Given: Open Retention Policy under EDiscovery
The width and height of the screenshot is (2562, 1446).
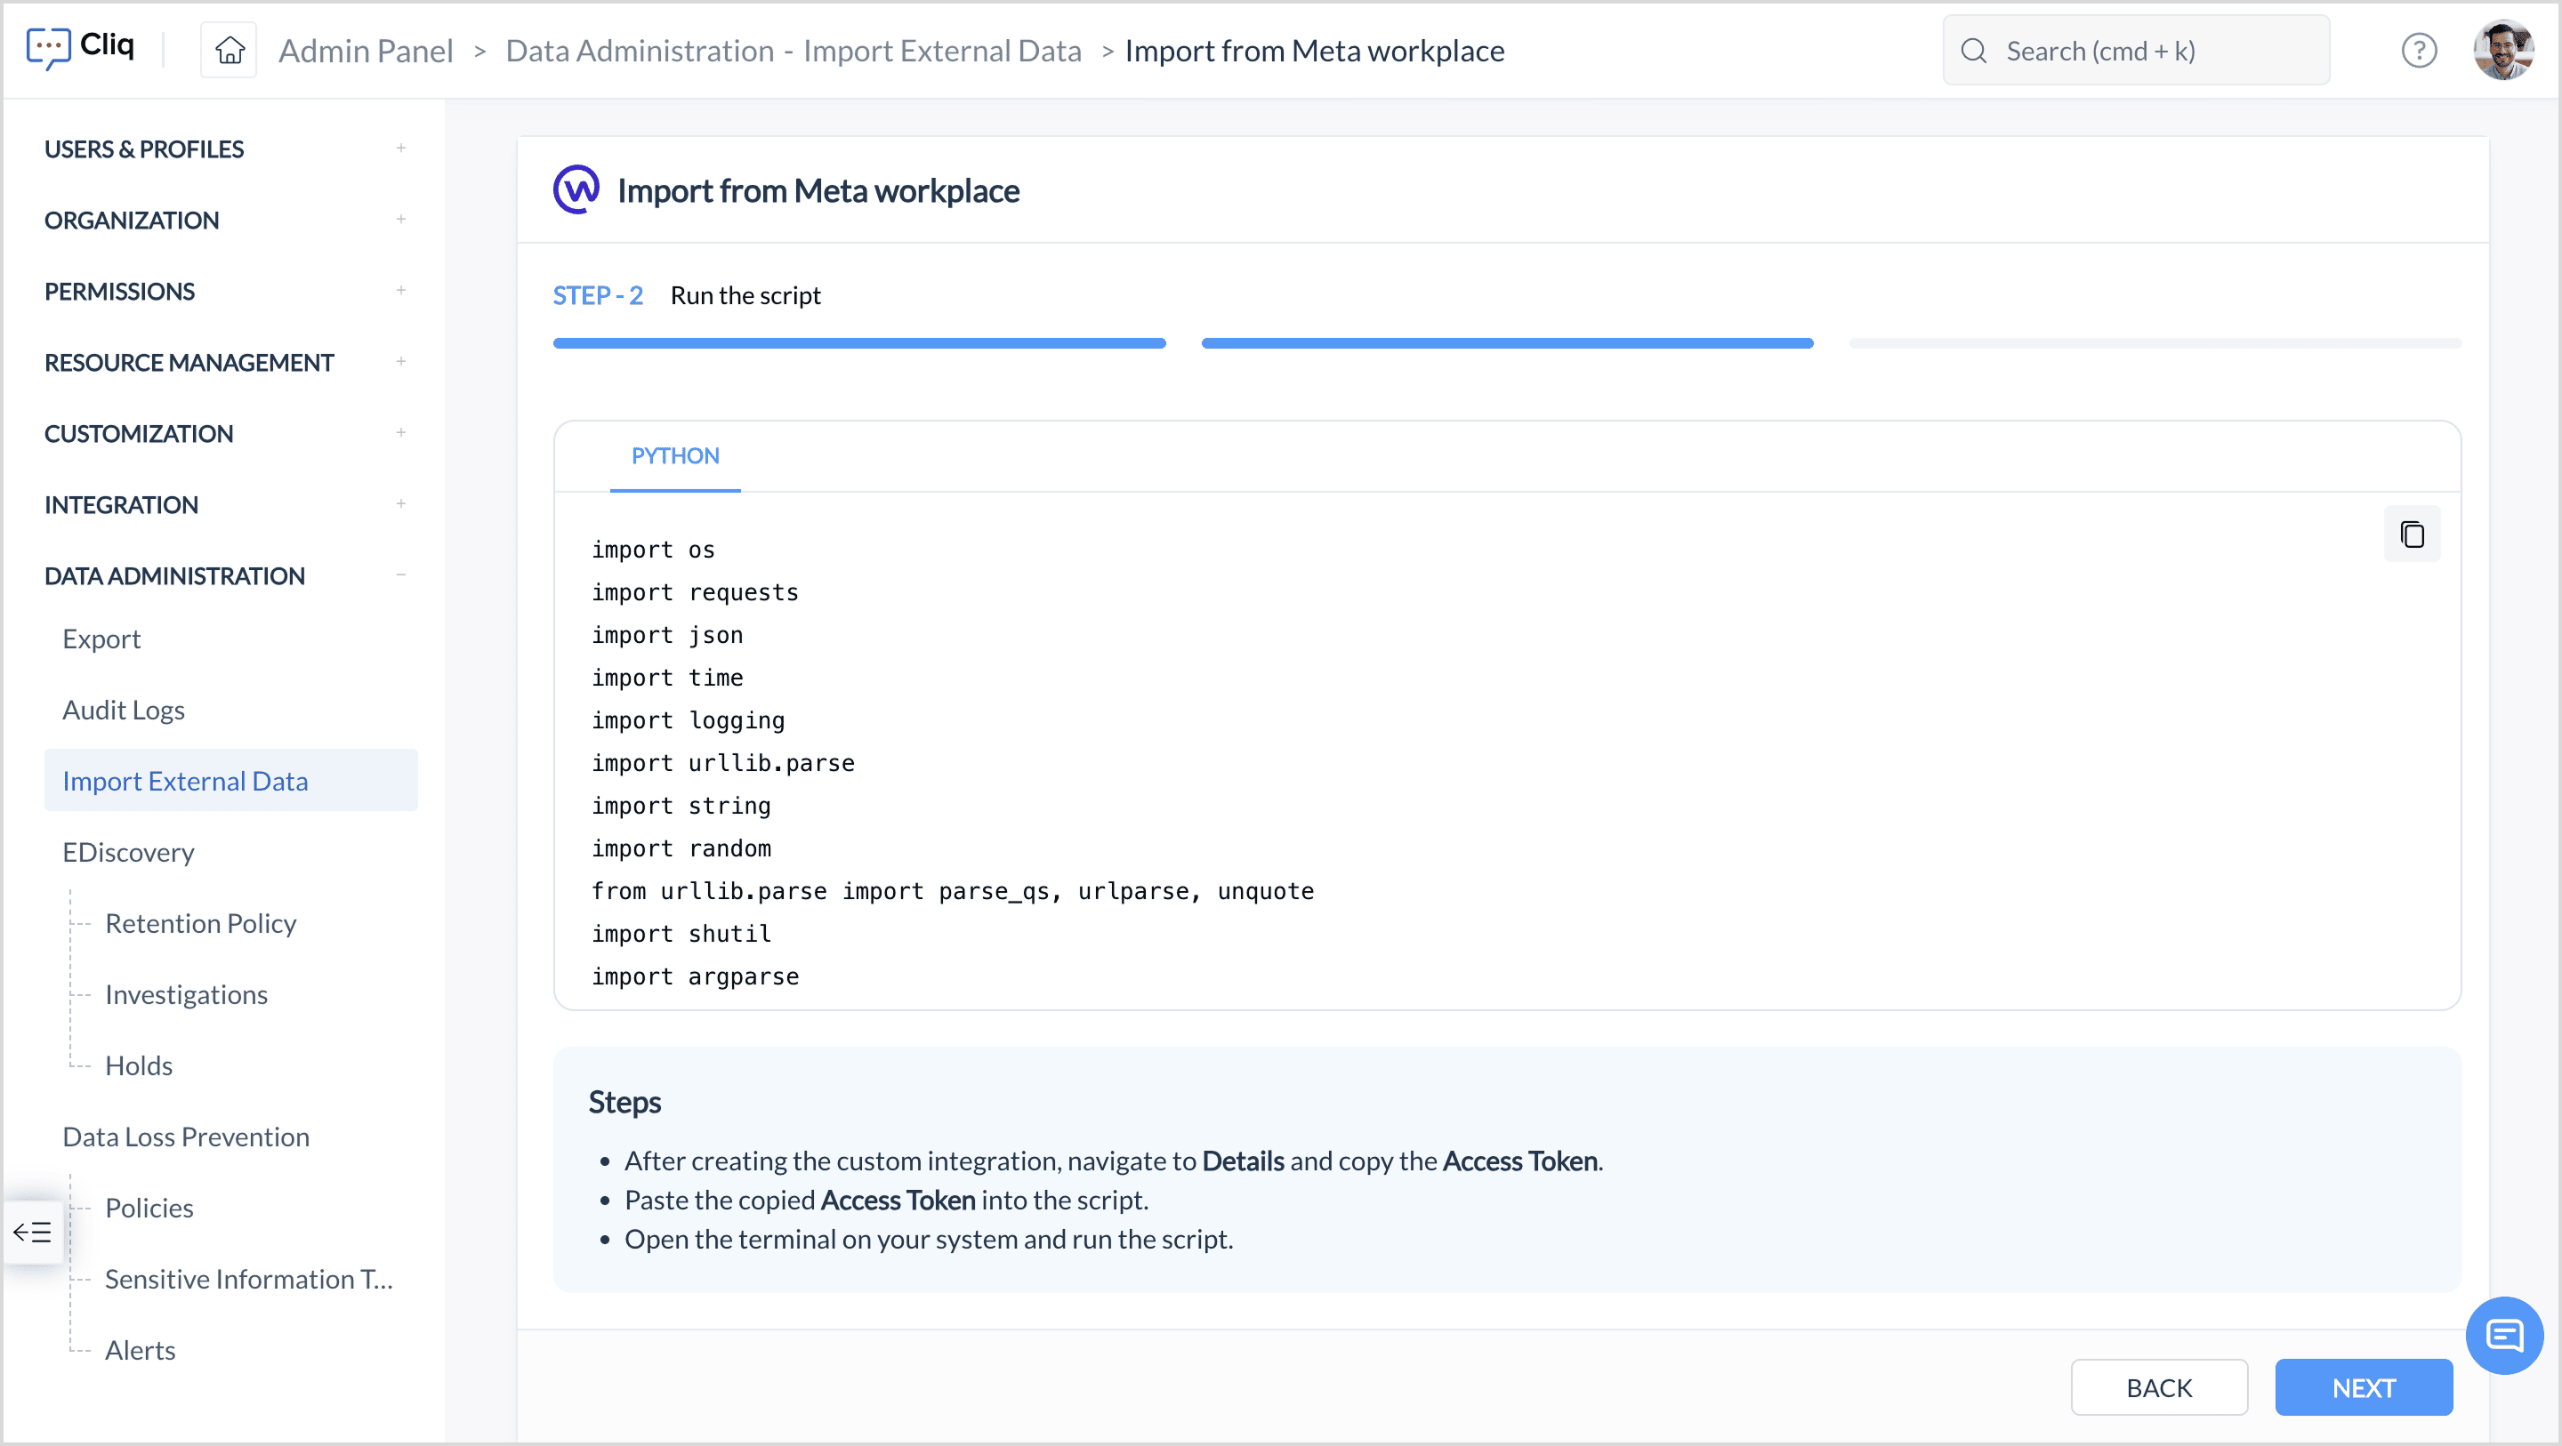Looking at the screenshot, I should [x=201, y=923].
